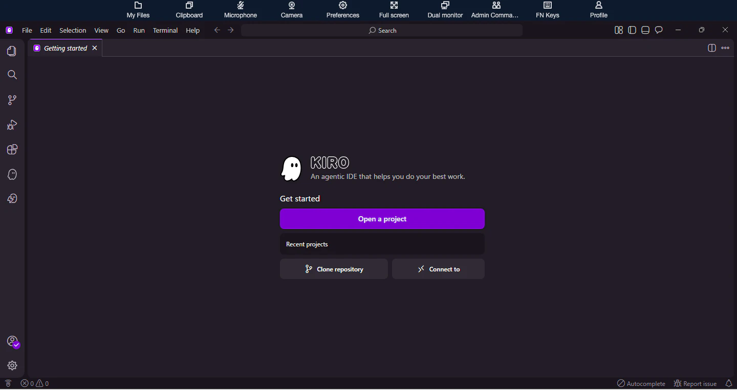
Task: Click the Open a project button
Action: pyautogui.click(x=382, y=219)
